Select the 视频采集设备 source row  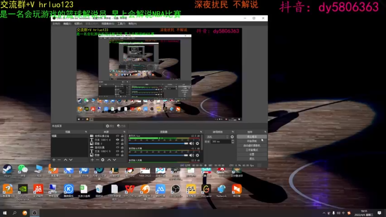107,136
